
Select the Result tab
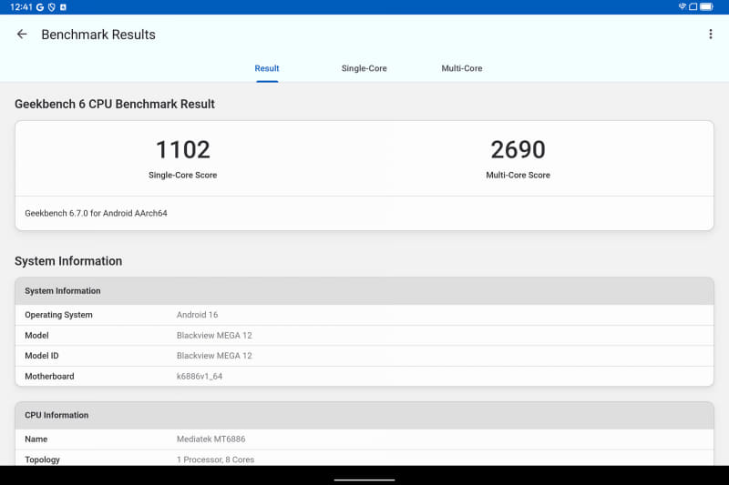(267, 68)
